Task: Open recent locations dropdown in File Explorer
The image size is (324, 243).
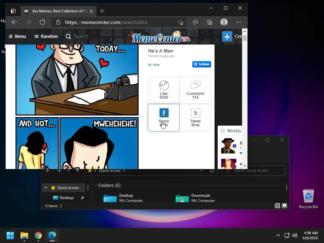Action: click(68, 171)
